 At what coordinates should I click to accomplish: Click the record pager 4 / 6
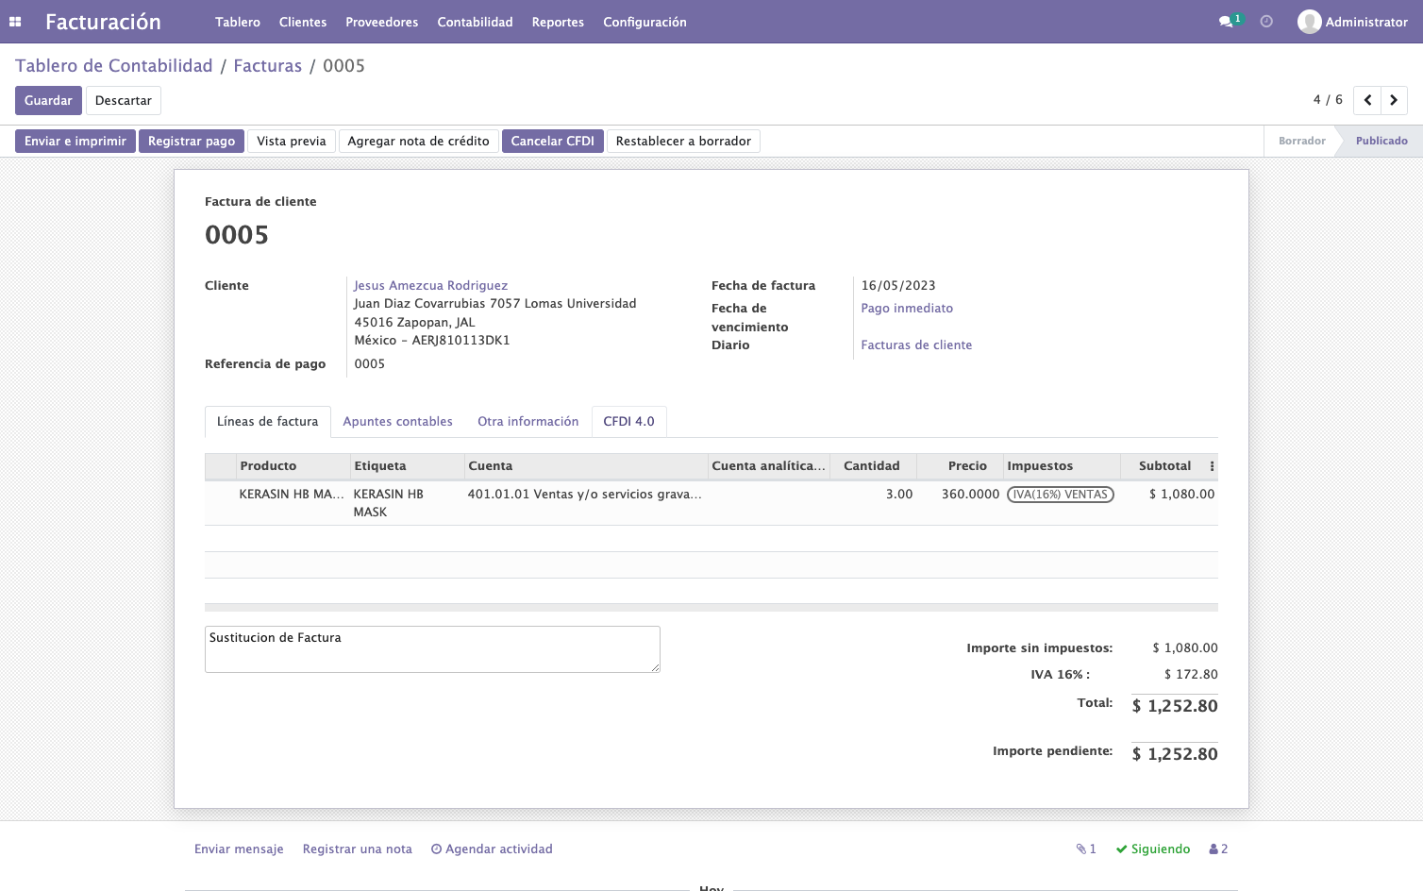coord(1328,100)
